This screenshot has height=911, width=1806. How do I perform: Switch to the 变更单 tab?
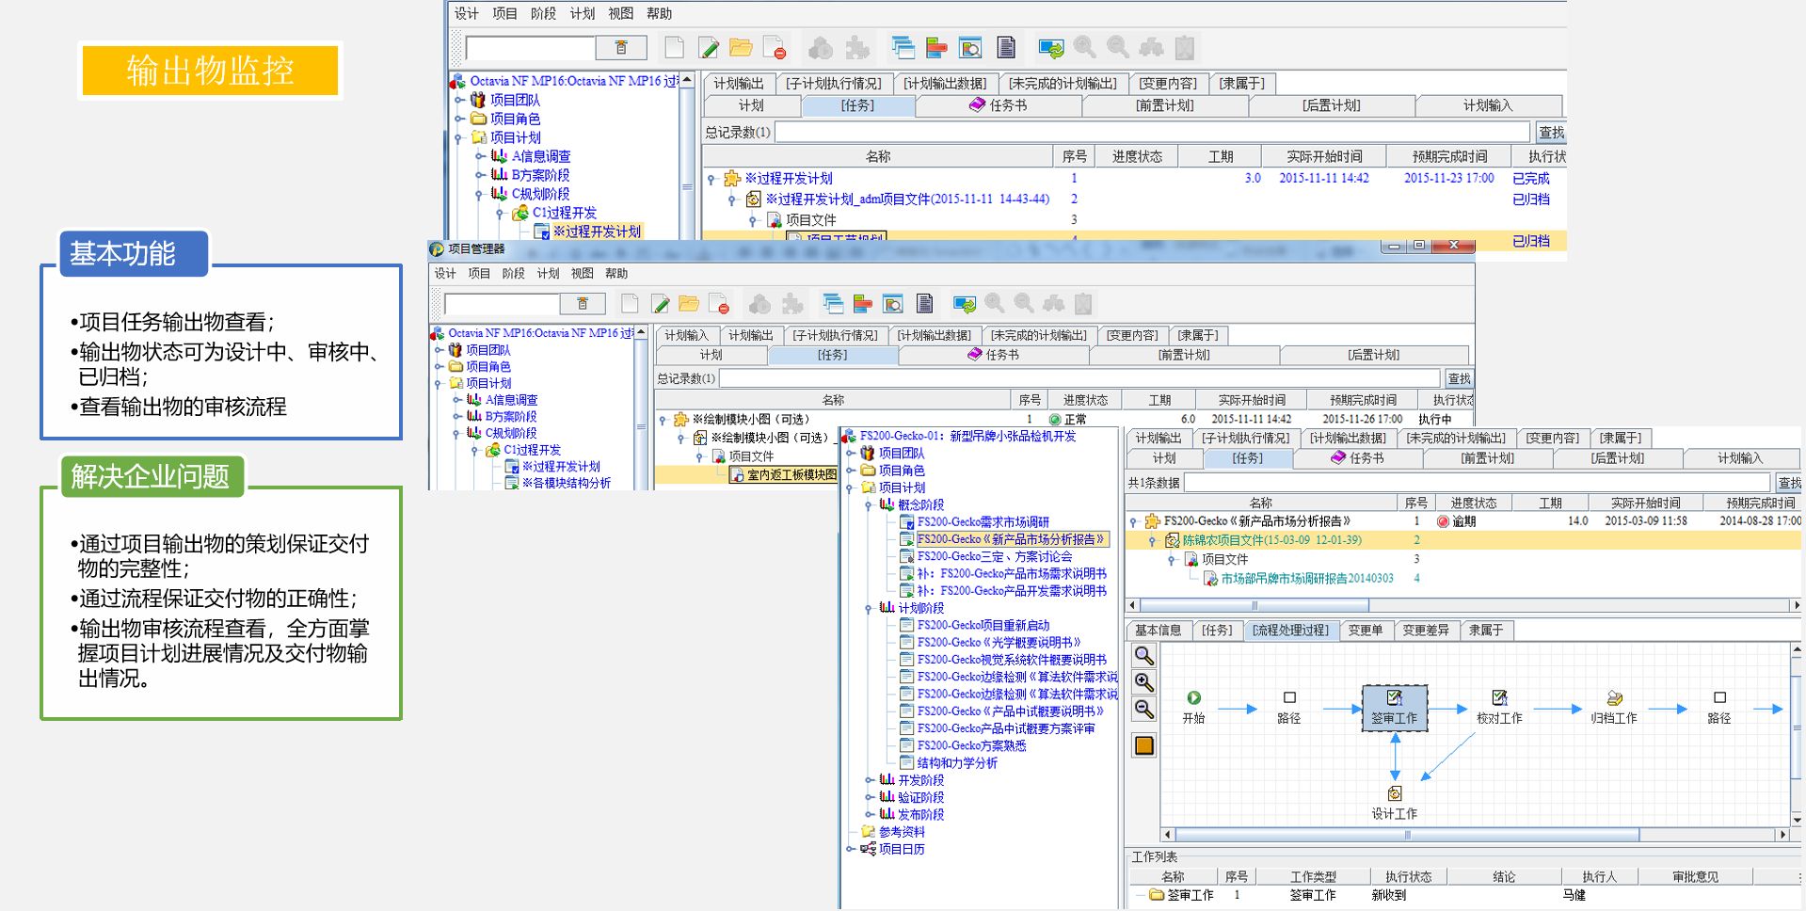[x=1365, y=631]
